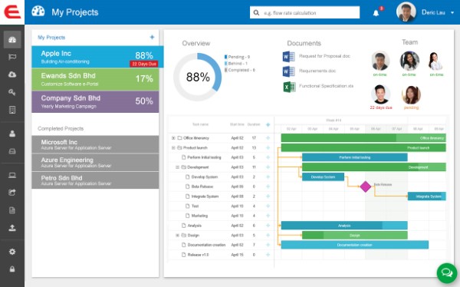The image size is (460, 287).
Task: Click the Documentation creation Gantt bar
Action: (355, 245)
